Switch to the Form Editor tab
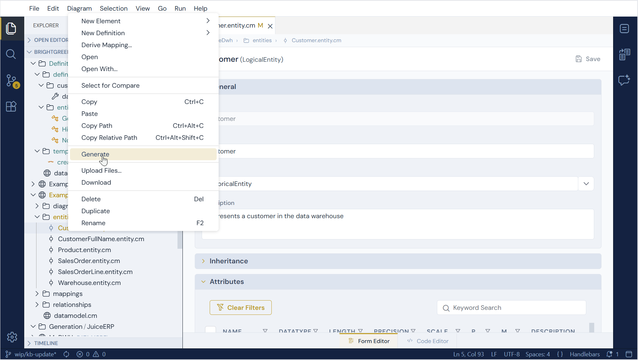This screenshot has height=360, width=638. click(369, 341)
